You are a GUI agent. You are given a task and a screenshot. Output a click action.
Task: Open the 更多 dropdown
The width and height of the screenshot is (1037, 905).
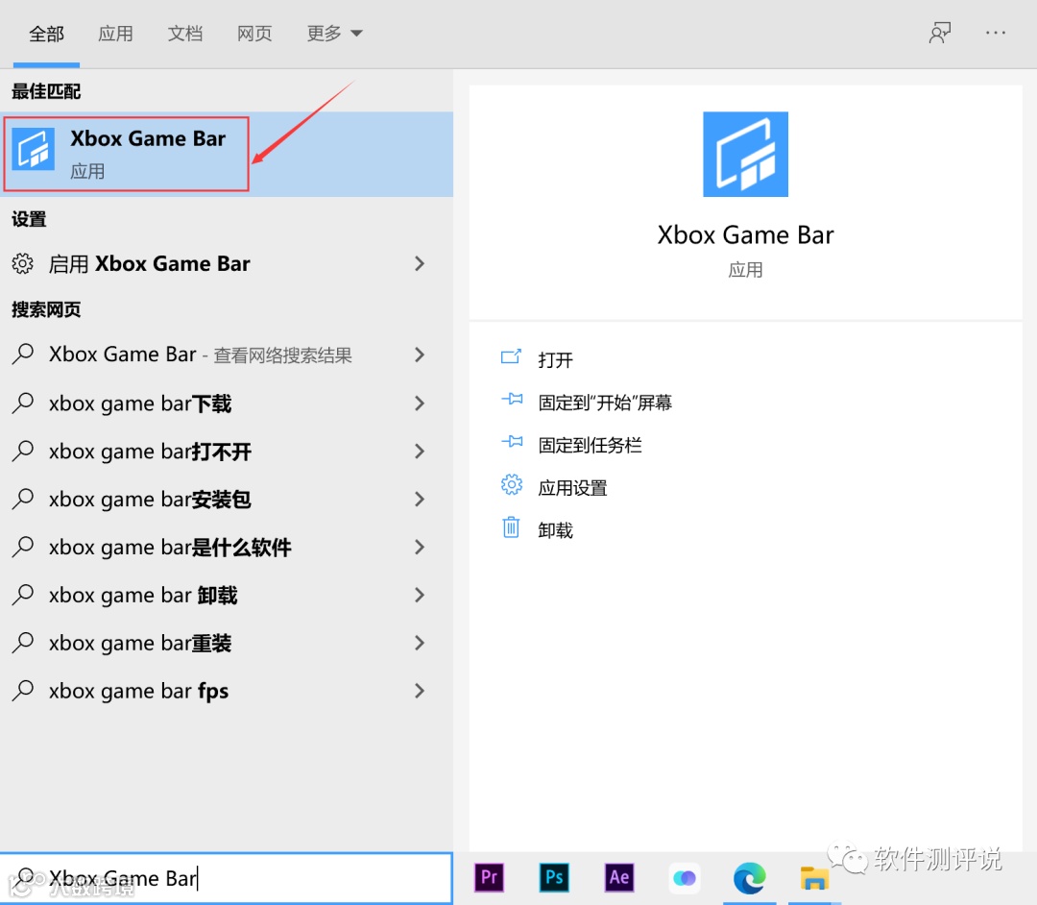[335, 33]
